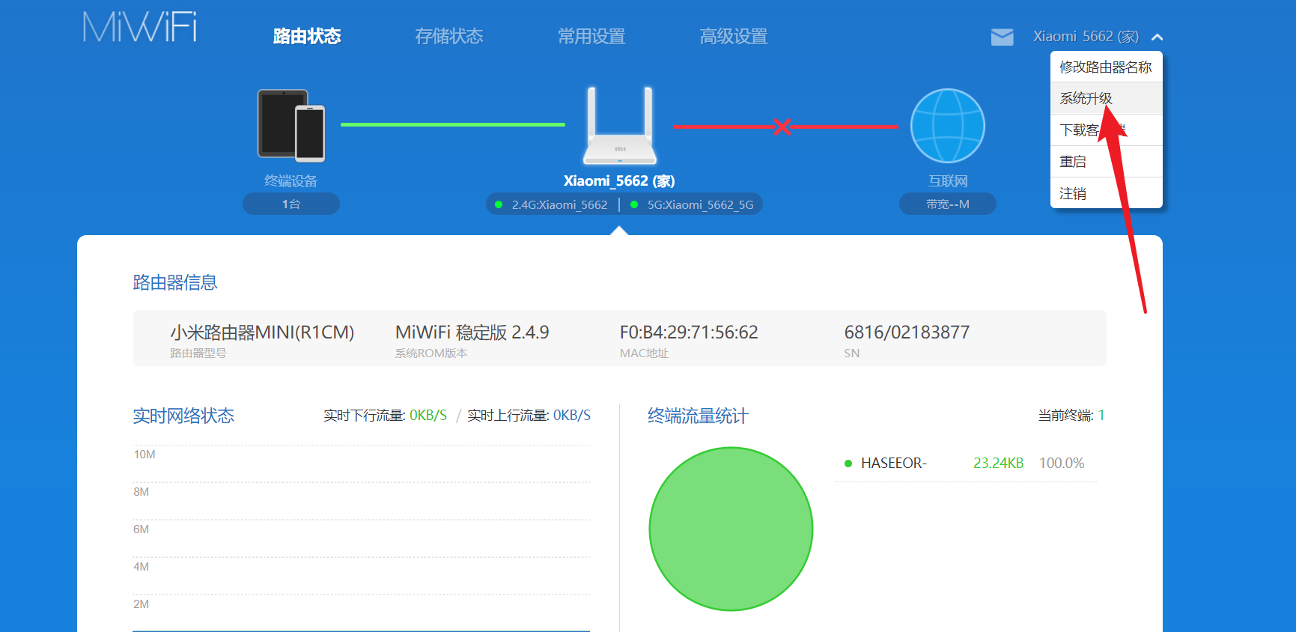1296x632 pixels.
Task: Select the 下载客户端 menu entry
Action: (1106, 130)
